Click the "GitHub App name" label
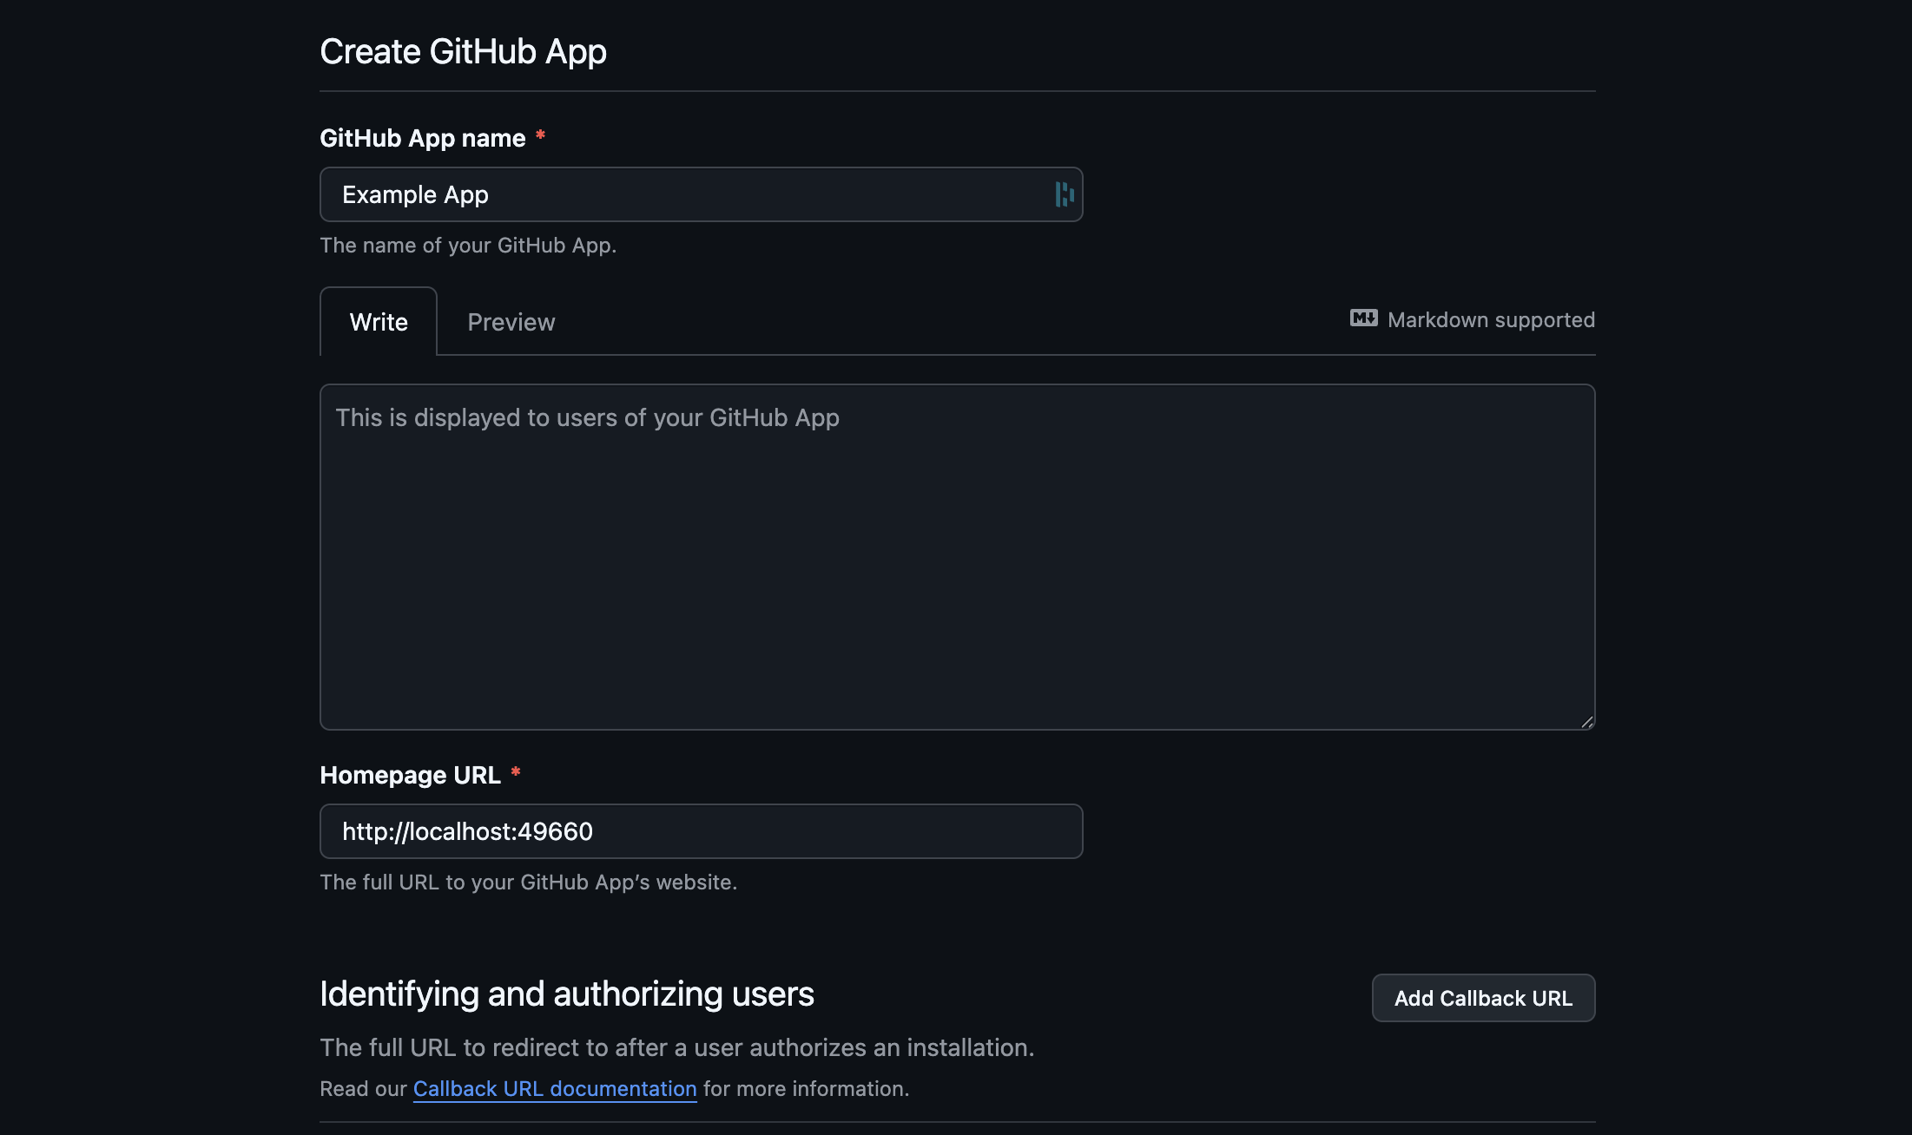 pyautogui.click(x=423, y=138)
